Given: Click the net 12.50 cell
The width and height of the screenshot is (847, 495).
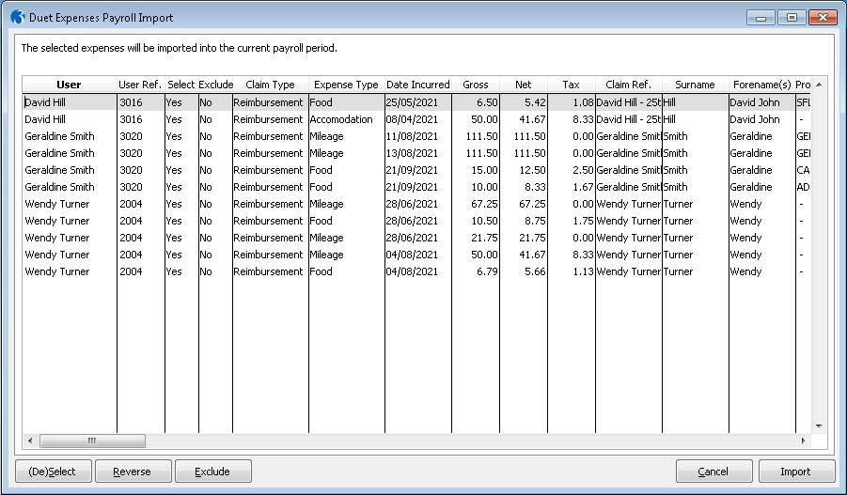Looking at the screenshot, I should tap(524, 170).
